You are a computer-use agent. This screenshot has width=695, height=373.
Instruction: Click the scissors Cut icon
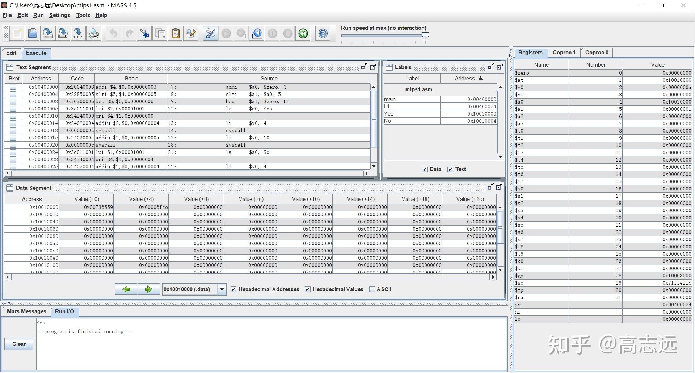click(144, 34)
